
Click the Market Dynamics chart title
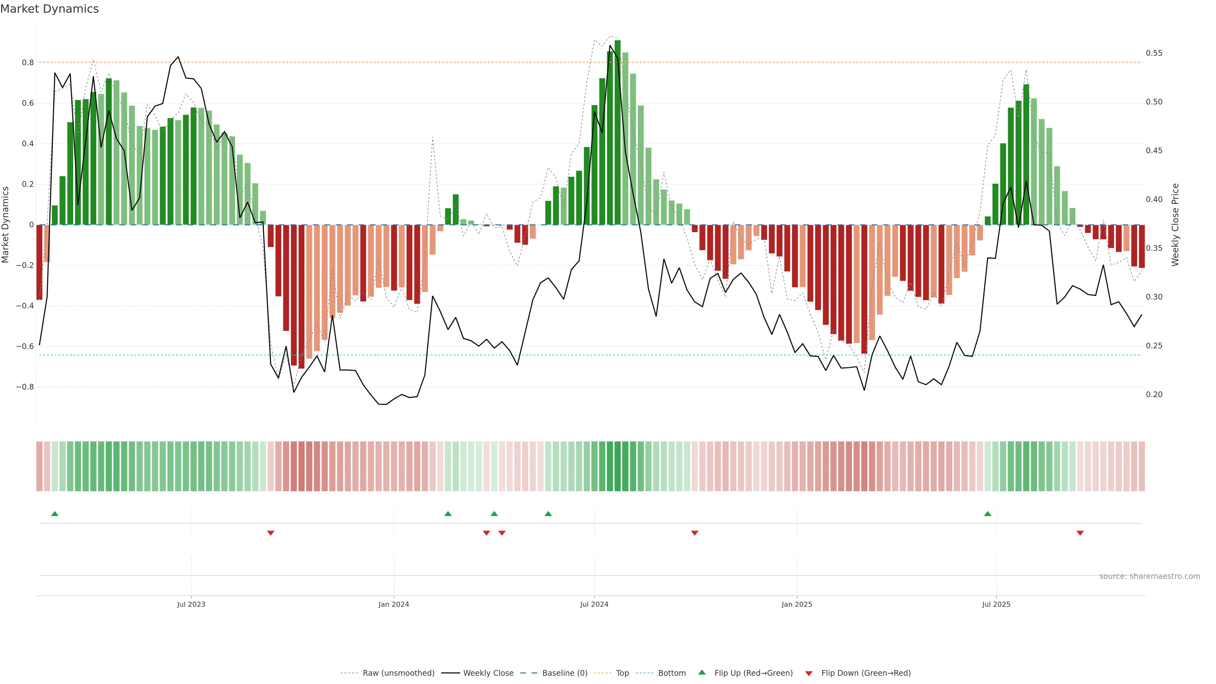click(x=50, y=9)
